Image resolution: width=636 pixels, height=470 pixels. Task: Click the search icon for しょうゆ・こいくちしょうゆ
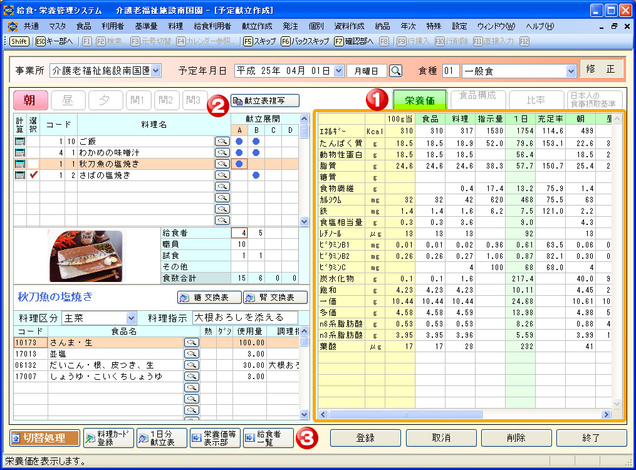pyautogui.click(x=191, y=377)
